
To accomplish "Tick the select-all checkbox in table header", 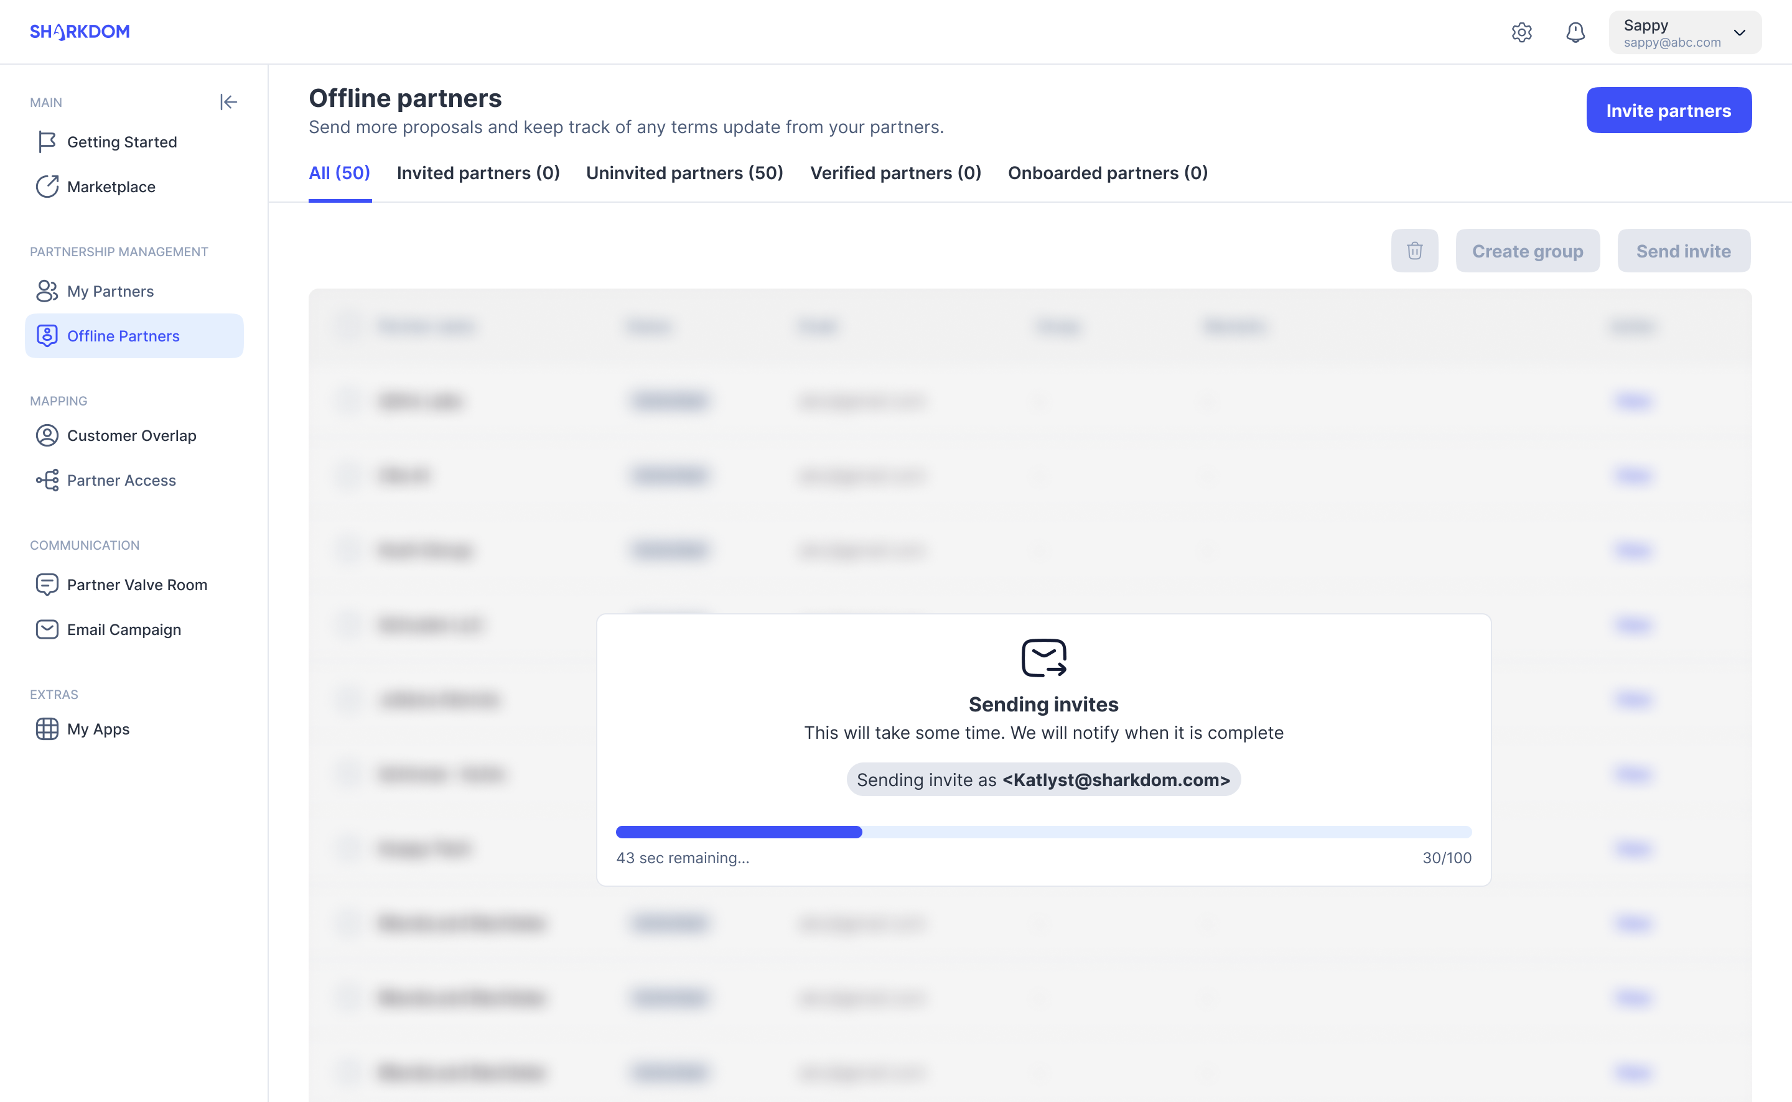I will tap(349, 326).
